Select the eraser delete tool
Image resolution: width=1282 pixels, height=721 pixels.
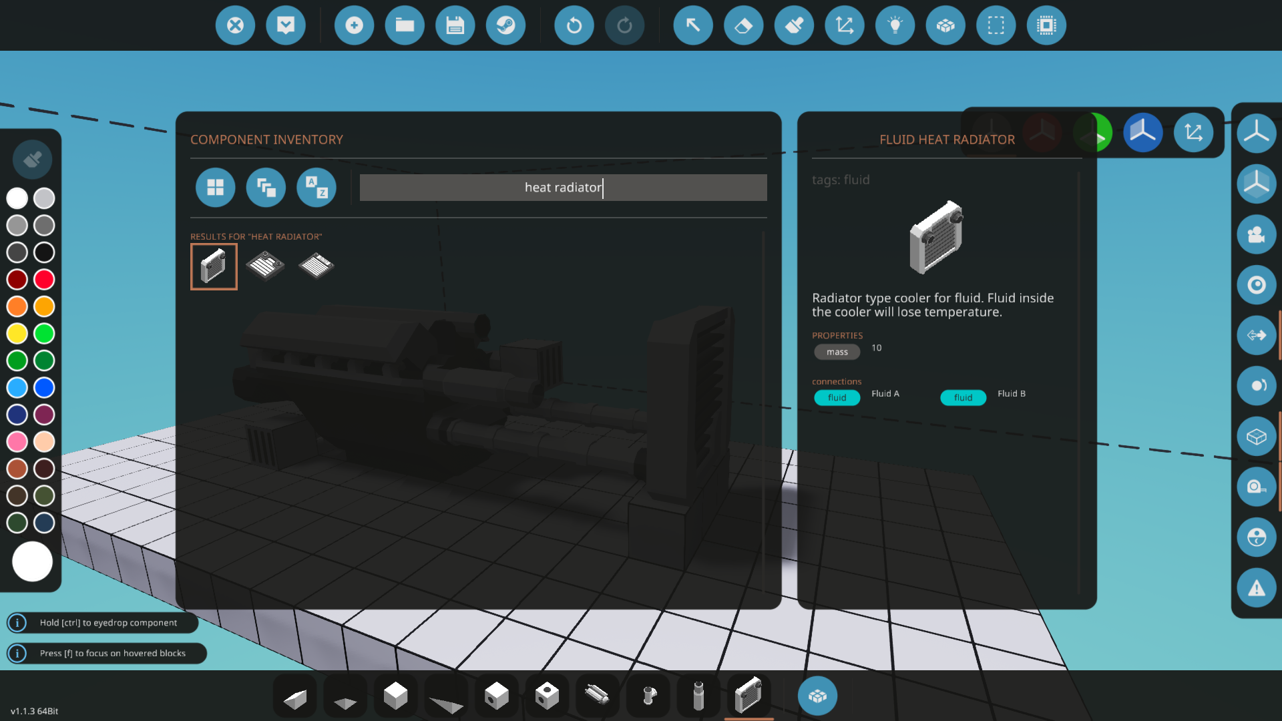point(743,25)
